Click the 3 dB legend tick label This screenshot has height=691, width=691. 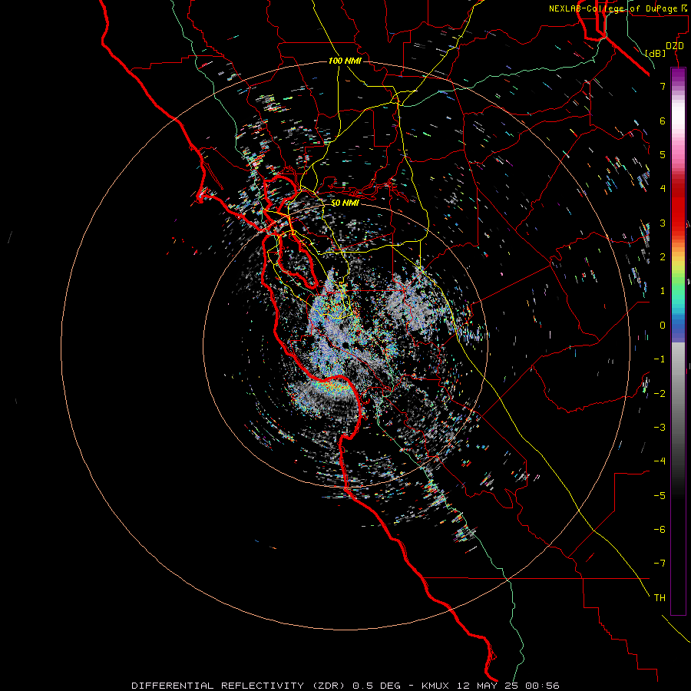[663, 223]
